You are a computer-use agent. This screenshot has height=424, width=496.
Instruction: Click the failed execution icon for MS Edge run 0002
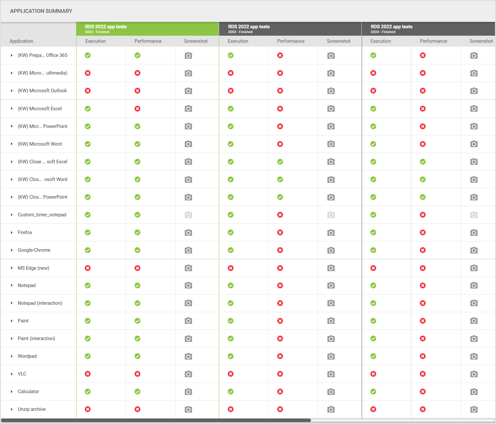pos(88,268)
